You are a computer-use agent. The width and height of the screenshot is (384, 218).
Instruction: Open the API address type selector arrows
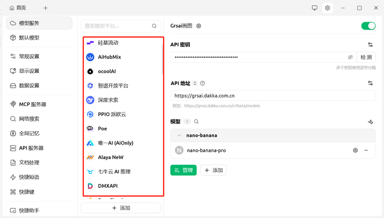click(x=195, y=83)
